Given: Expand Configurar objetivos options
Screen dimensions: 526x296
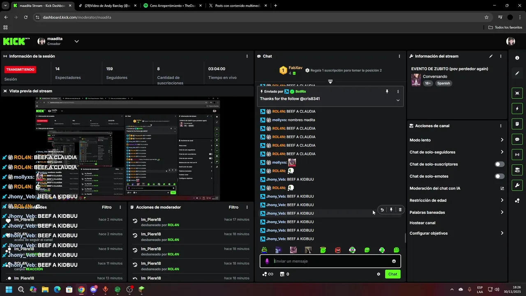Looking at the screenshot, I should pyautogui.click(x=502, y=233).
